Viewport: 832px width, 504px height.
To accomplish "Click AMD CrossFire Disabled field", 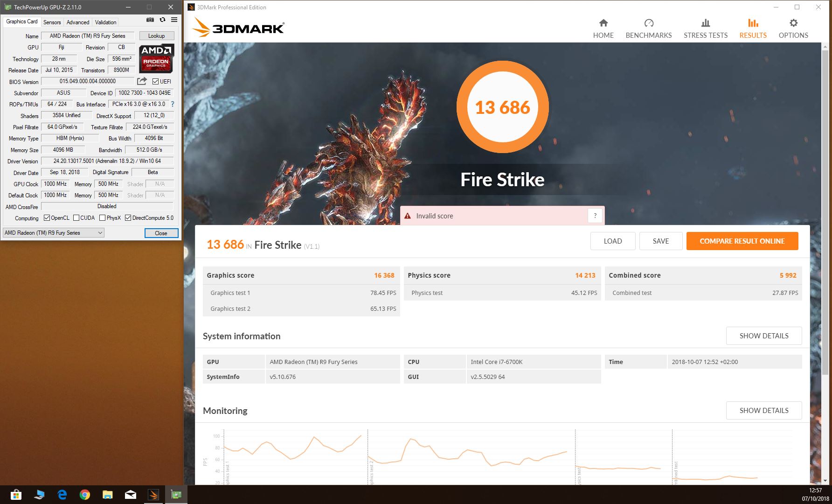I will point(107,206).
